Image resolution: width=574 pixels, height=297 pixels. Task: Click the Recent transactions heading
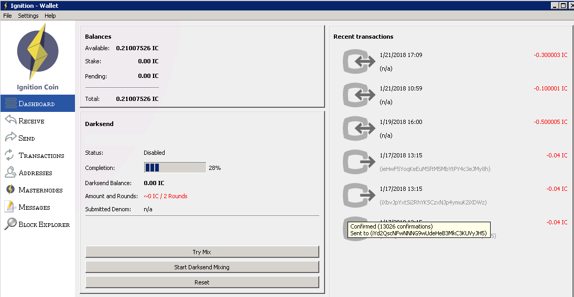click(x=363, y=37)
